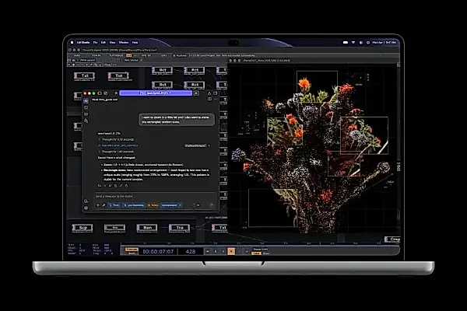Open the blue tool call link
Viewport: 467px width, 311px height.
click(118, 145)
